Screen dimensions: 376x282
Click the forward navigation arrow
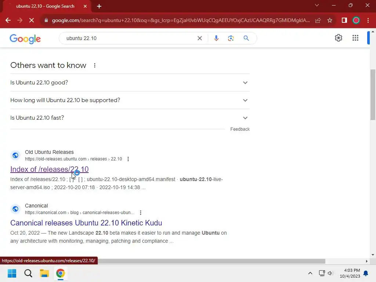pos(20,21)
